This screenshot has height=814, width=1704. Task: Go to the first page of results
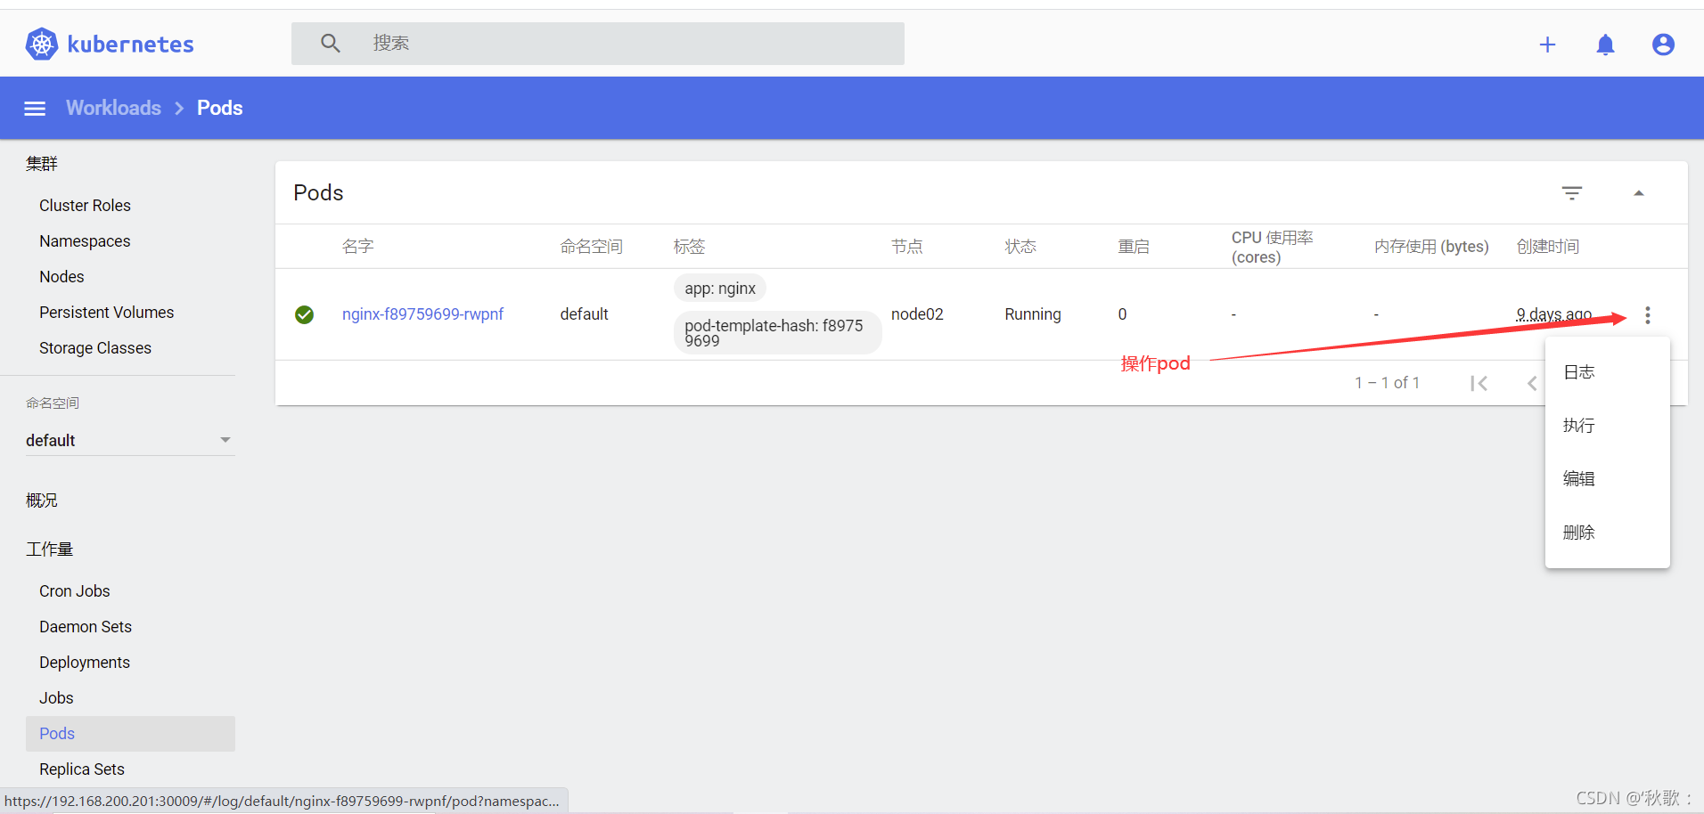(x=1479, y=383)
